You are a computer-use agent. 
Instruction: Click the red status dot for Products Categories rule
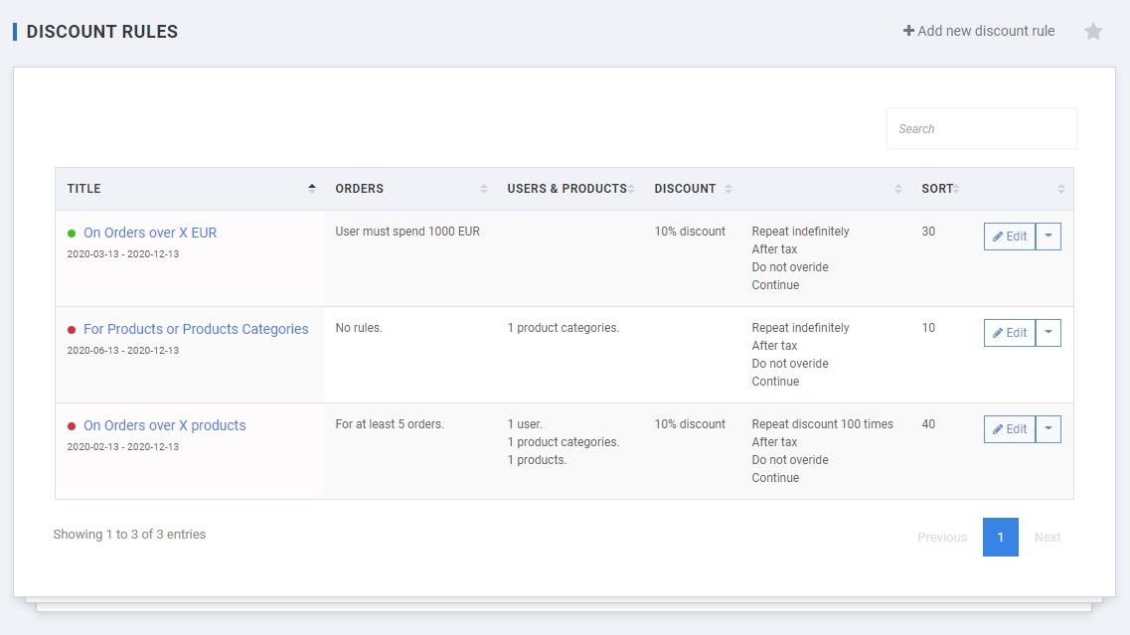click(x=72, y=330)
